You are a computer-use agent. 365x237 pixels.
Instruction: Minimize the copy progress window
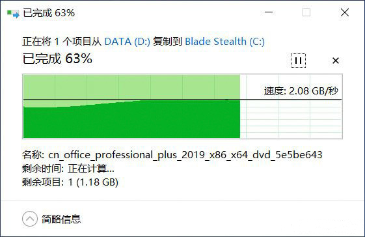pyautogui.click(x=269, y=12)
